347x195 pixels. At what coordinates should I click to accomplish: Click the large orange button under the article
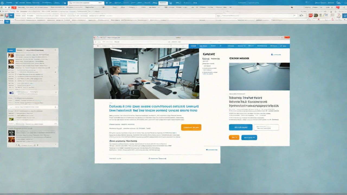191,127
